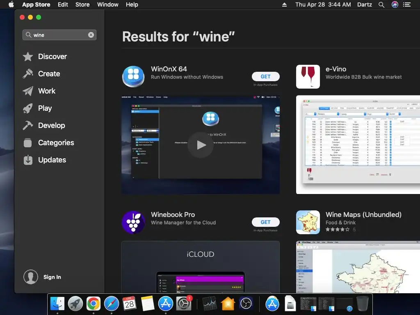Open the Discover section star icon
Image resolution: width=420 pixels, height=315 pixels.
[28, 57]
